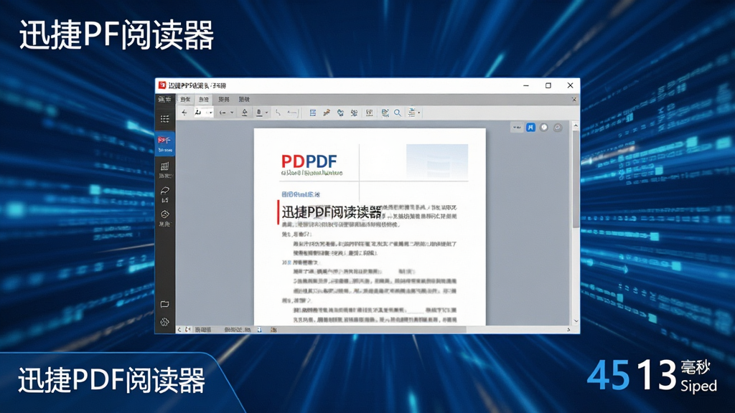
Task: Click the green-blue edit document icon
Action: coord(385,113)
